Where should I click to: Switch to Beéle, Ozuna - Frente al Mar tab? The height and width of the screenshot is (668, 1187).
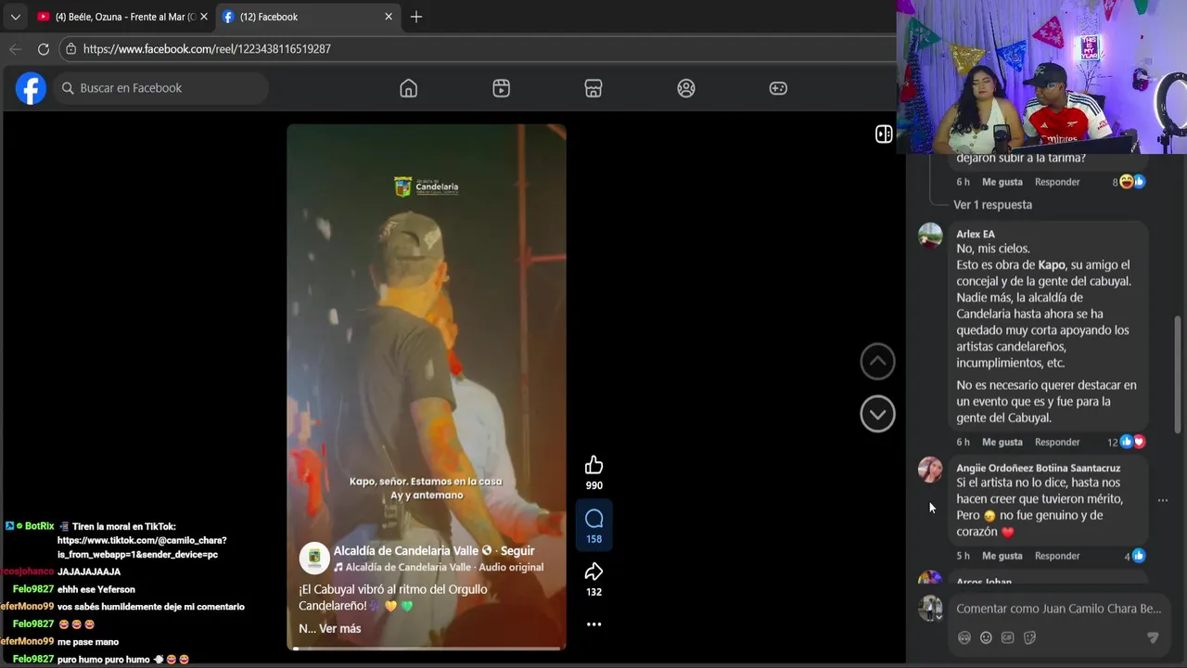123,17
